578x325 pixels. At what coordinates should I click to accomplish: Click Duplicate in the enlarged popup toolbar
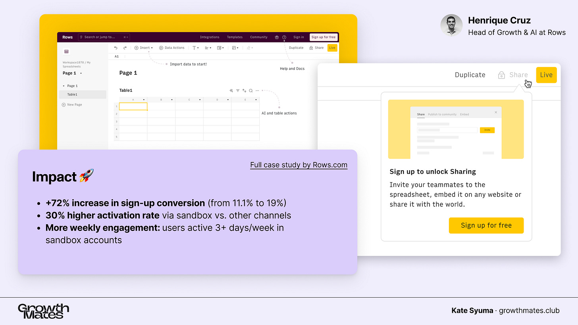click(470, 75)
